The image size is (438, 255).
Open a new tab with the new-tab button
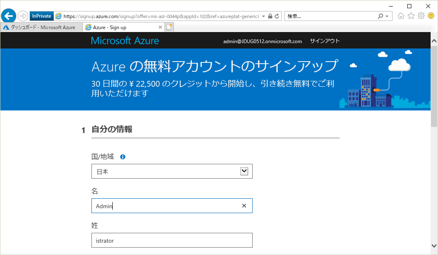point(169,27)
